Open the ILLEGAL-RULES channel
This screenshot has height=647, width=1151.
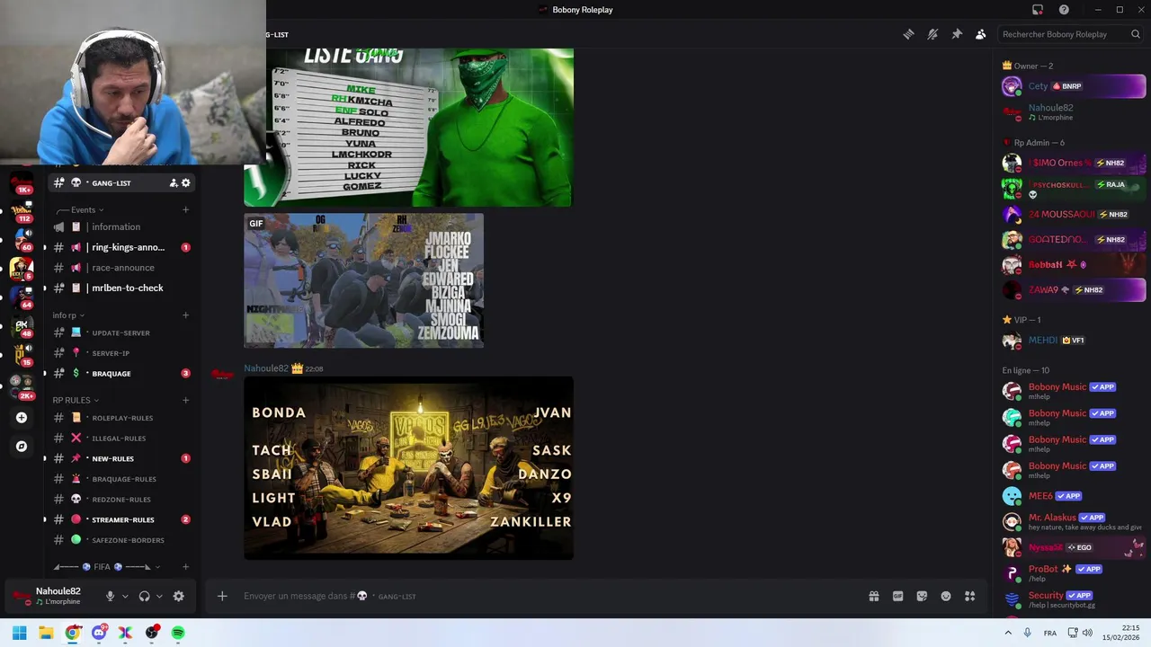coord(121,439)
